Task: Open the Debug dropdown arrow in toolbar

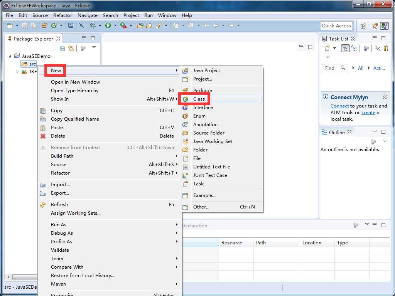Action: (100, 25)
